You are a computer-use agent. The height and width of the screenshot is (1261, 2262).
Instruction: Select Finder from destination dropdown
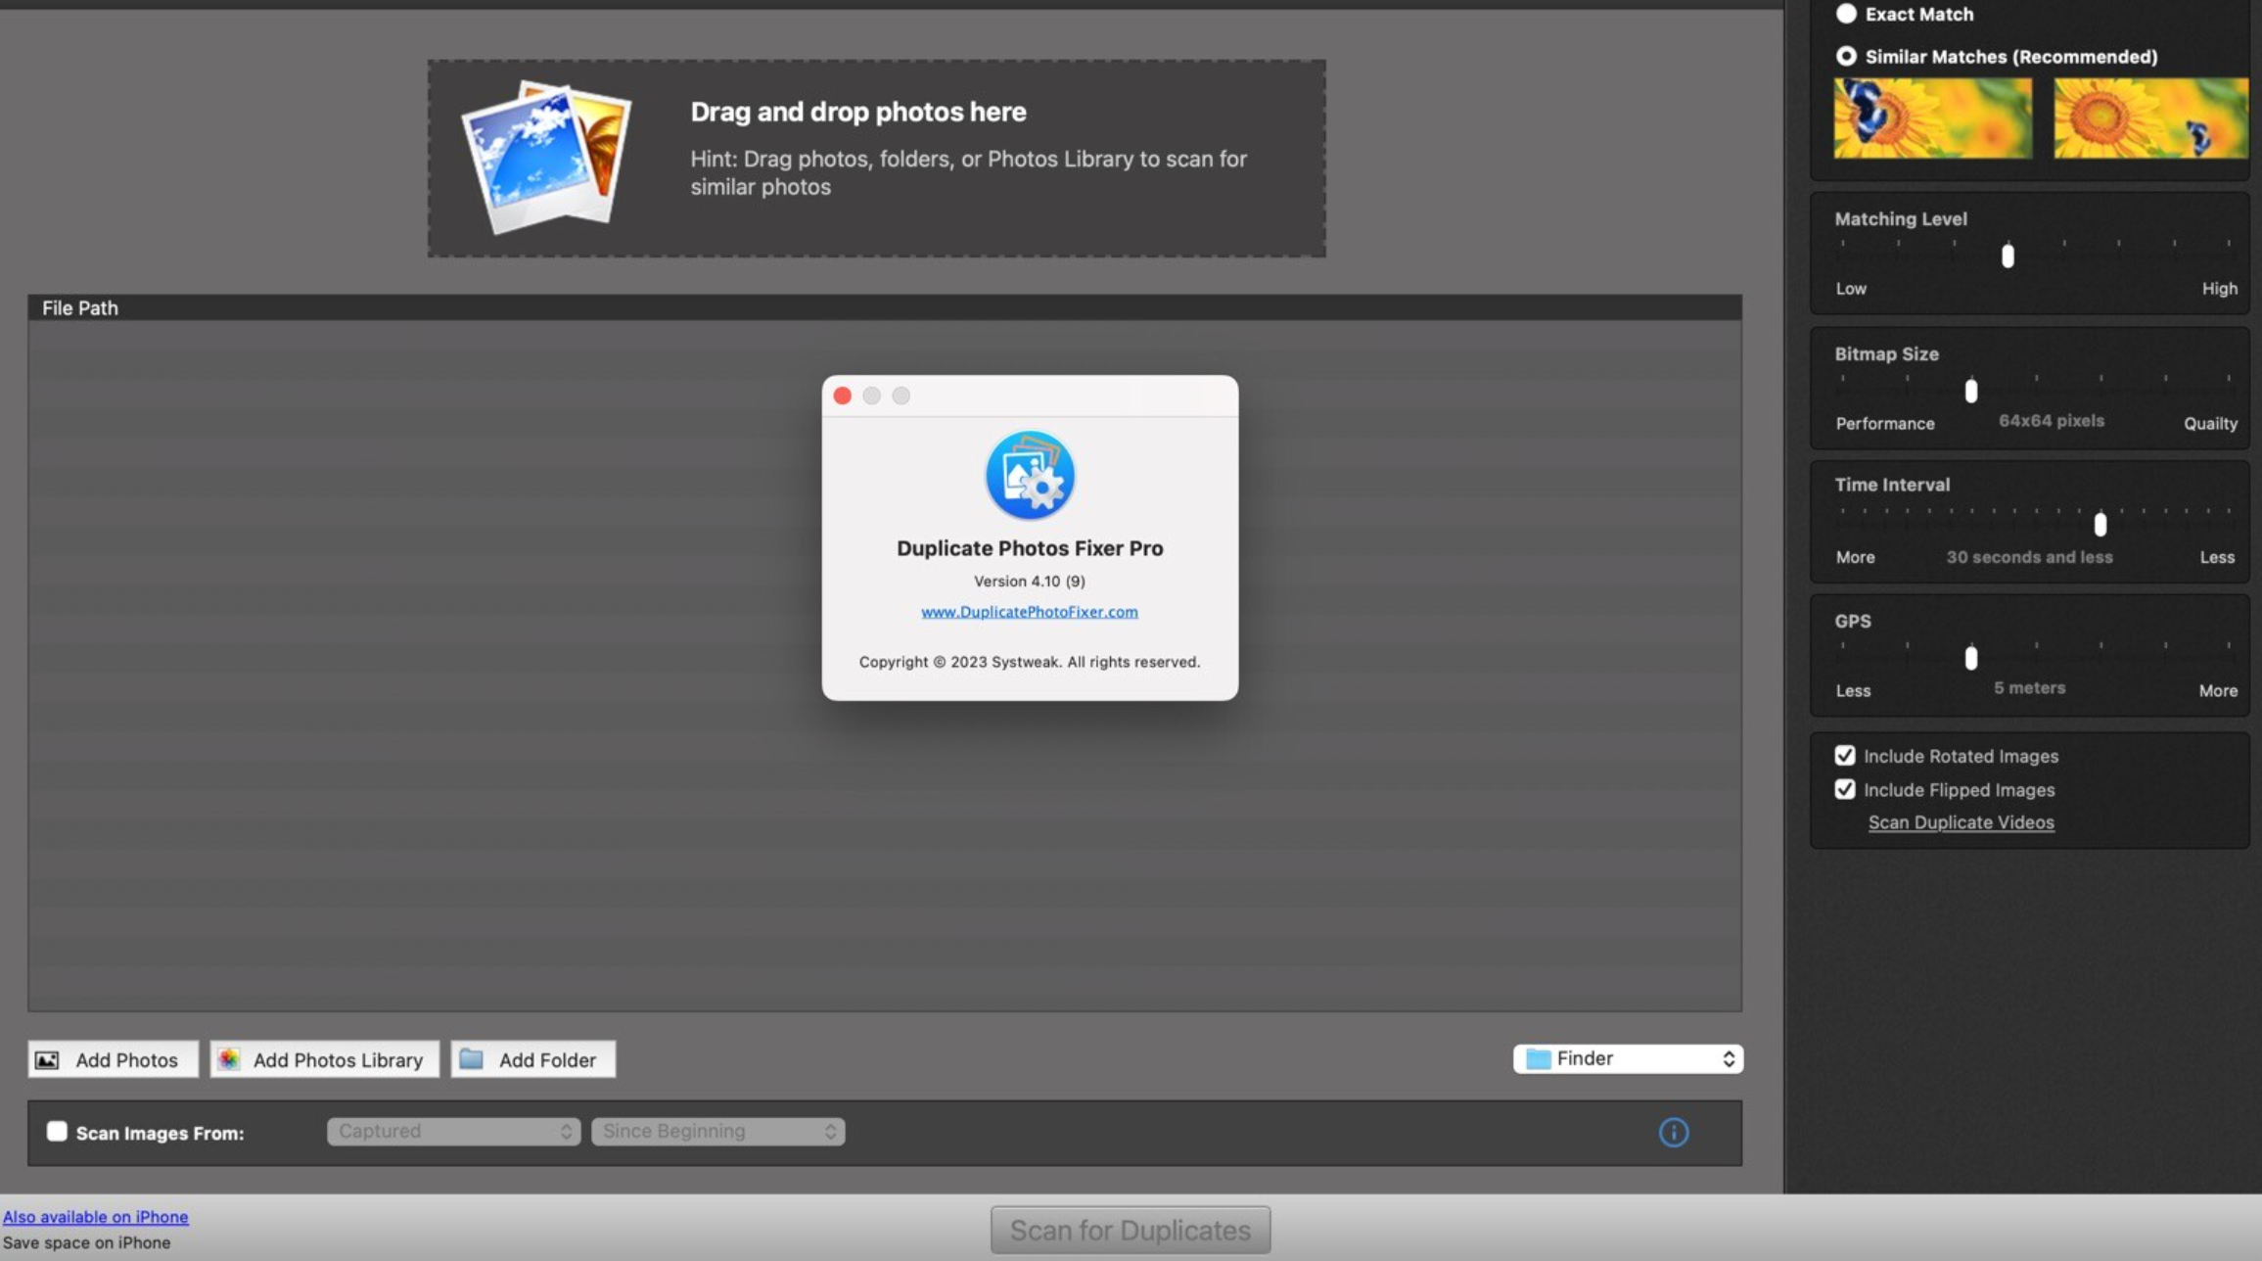tap(1627, 1057)
